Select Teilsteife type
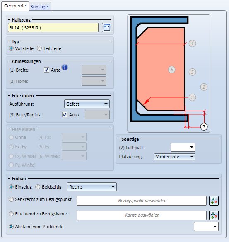 pos(49,48)
